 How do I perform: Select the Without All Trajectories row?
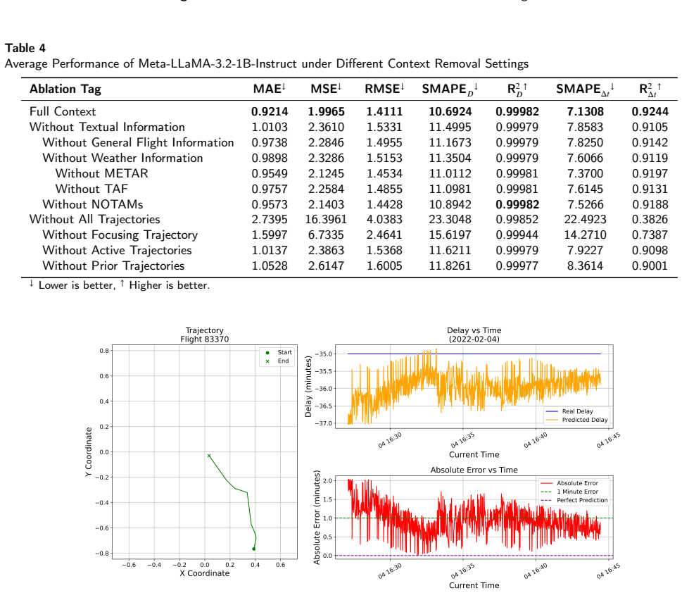349,220
